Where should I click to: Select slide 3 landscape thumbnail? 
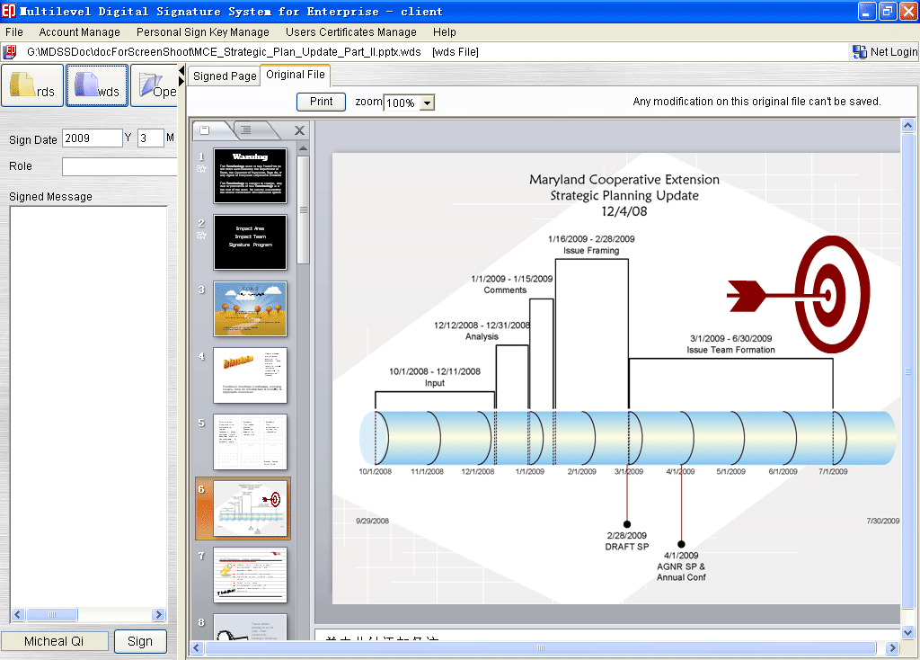pyautogui.click(x=250, y=308)
